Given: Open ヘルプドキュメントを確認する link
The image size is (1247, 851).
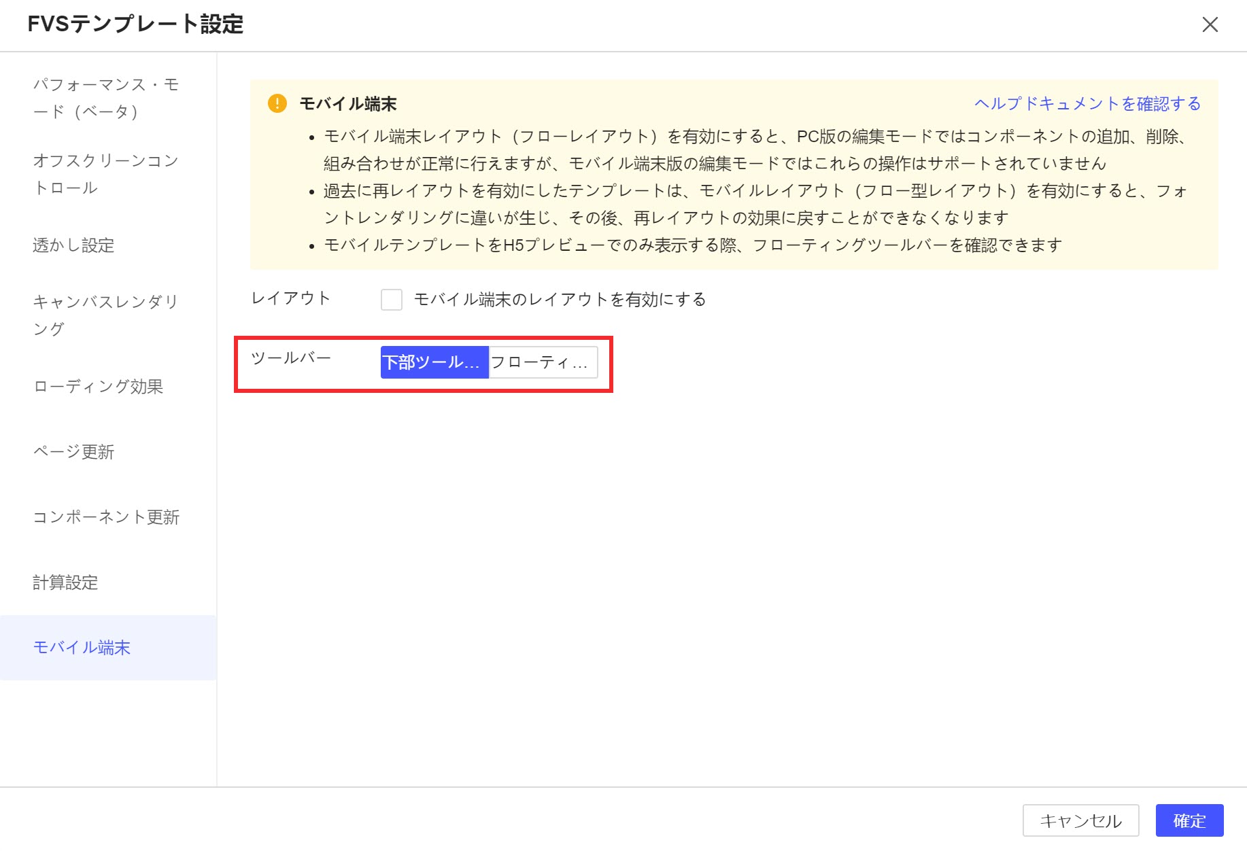Looking at the screenshot, I should (x=1087, y=103).
